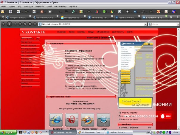Click the 'Li' bookmark icon
Image resolution: width=180 pixels, height=135 pixels.
coord(120,12)
